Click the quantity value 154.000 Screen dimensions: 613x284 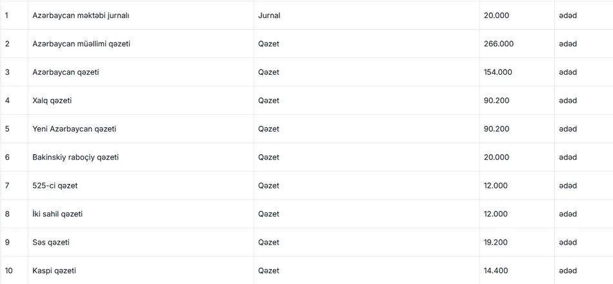pos(497,72)
